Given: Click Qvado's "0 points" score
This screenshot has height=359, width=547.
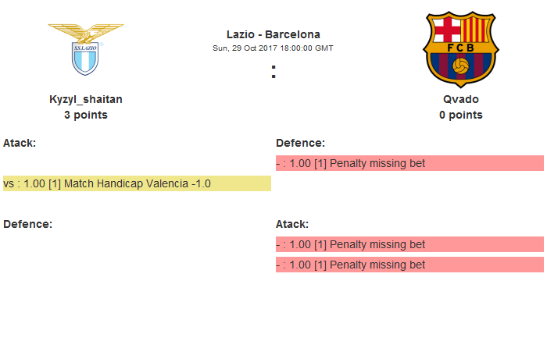Looking at the screenshot, I should pyautogui.click(x=461, y=115).
